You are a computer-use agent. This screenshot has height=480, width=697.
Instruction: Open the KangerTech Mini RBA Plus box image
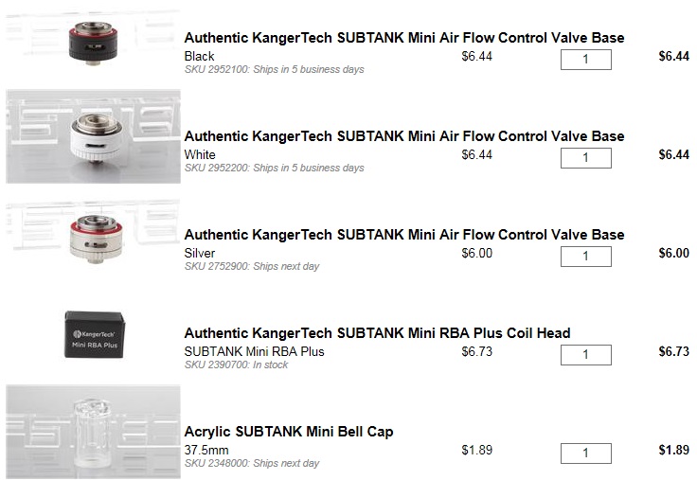(93, 333)
